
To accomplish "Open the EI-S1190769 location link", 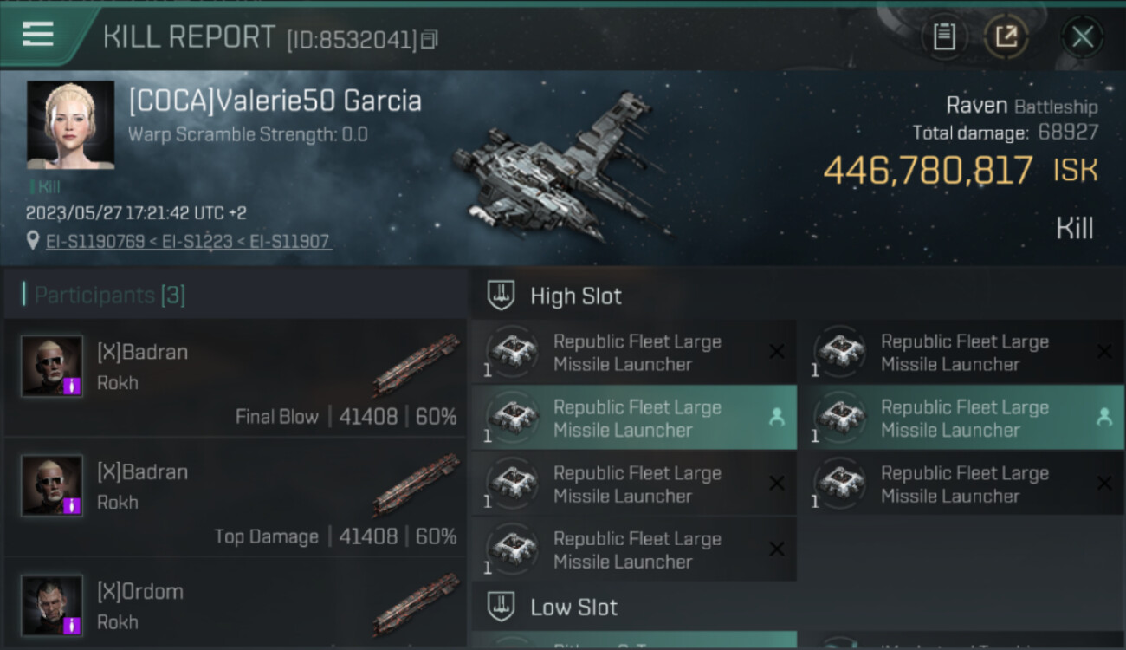I will point(95,242).
